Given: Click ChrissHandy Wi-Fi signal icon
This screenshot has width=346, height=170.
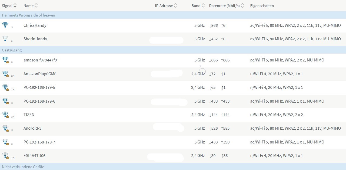Looking at the screenshot, I should coord(5,25).
